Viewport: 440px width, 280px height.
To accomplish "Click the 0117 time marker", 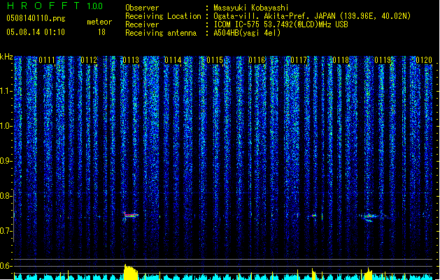I will [x=299, y=60].
